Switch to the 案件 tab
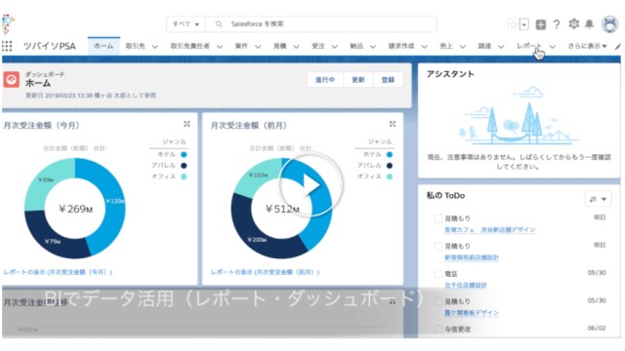625x351 pixels. pos(241,46)
